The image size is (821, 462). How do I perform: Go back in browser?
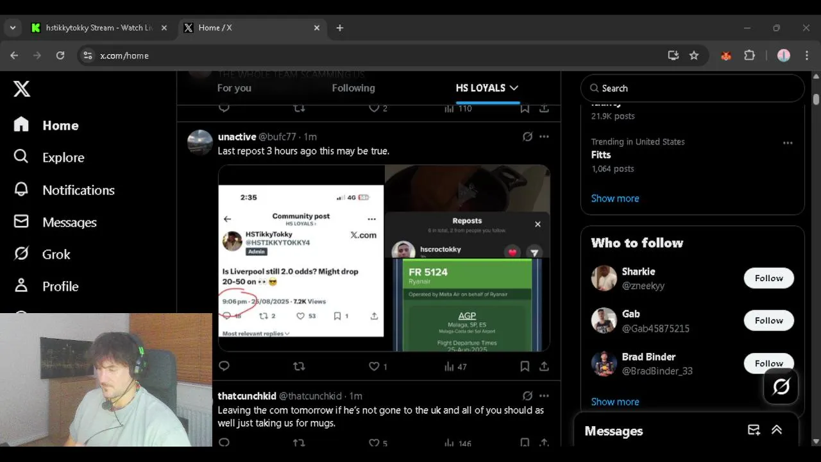point(14,56)
